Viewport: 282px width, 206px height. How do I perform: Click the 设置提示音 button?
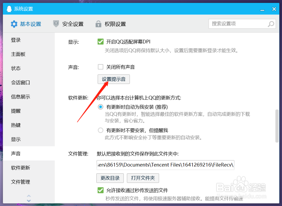click(x=114, y=79)
